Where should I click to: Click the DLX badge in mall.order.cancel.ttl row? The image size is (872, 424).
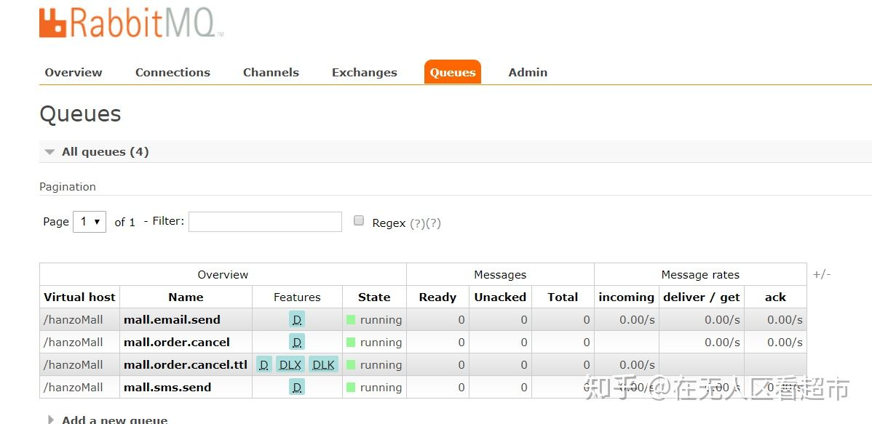(290, 365)
